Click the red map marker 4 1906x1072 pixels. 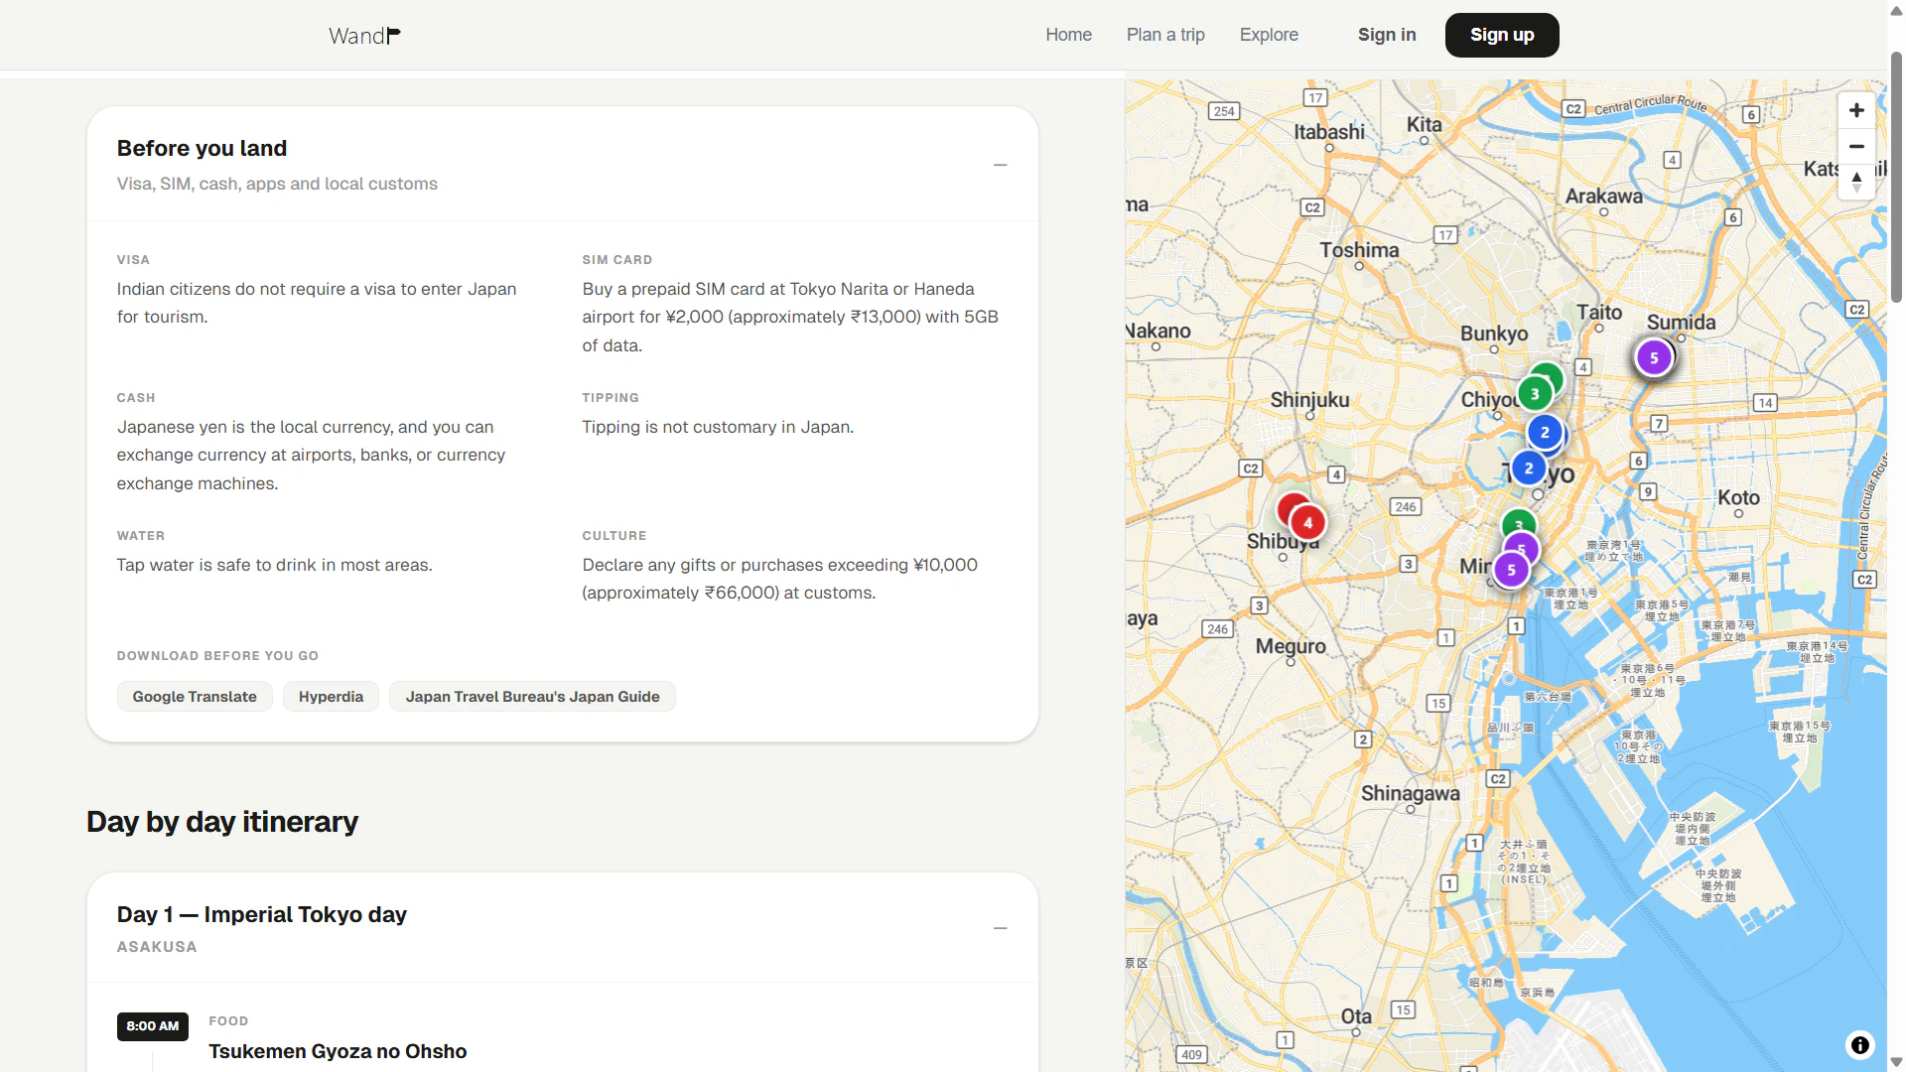click(1307, 523)
